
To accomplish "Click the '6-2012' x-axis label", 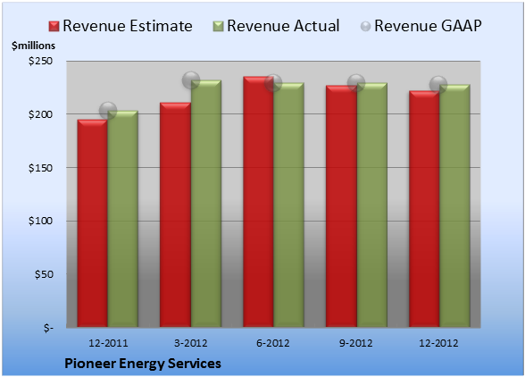I will (x=273, y=343).
